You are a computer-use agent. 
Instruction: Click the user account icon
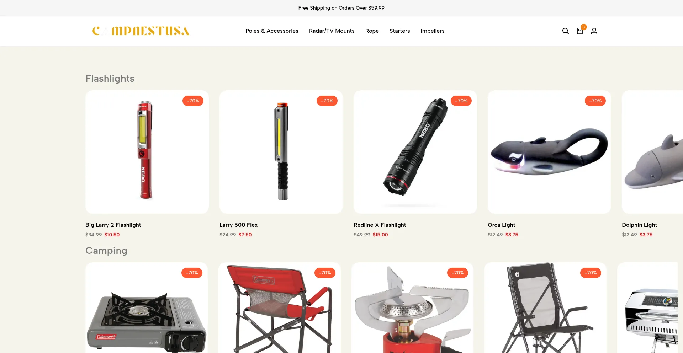click(x=594, y=31)
